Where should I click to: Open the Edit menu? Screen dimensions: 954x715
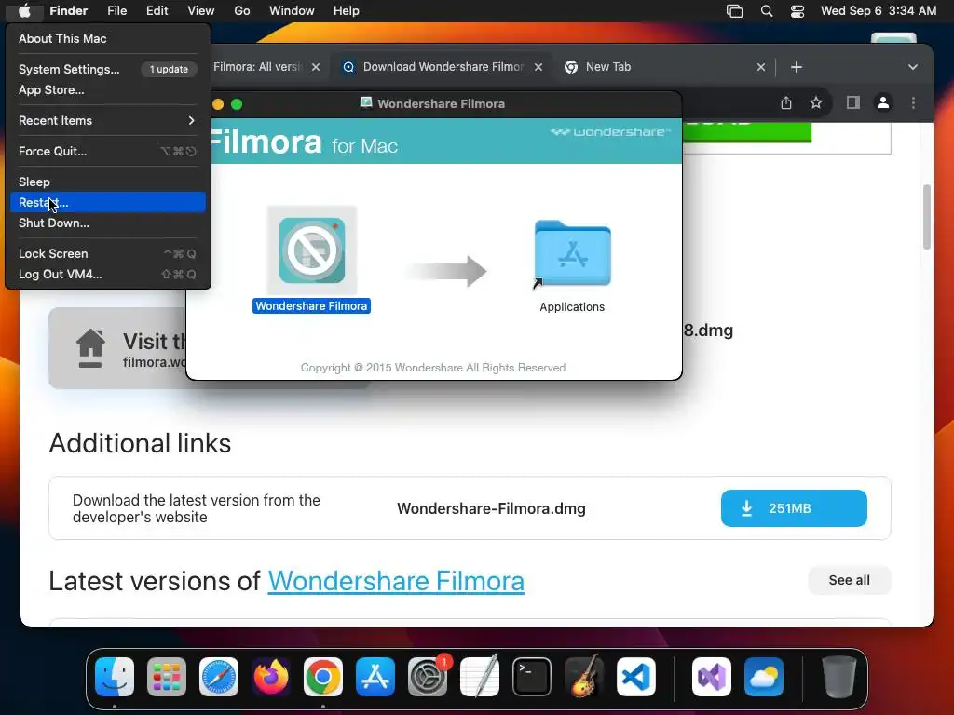coord(157,11)
